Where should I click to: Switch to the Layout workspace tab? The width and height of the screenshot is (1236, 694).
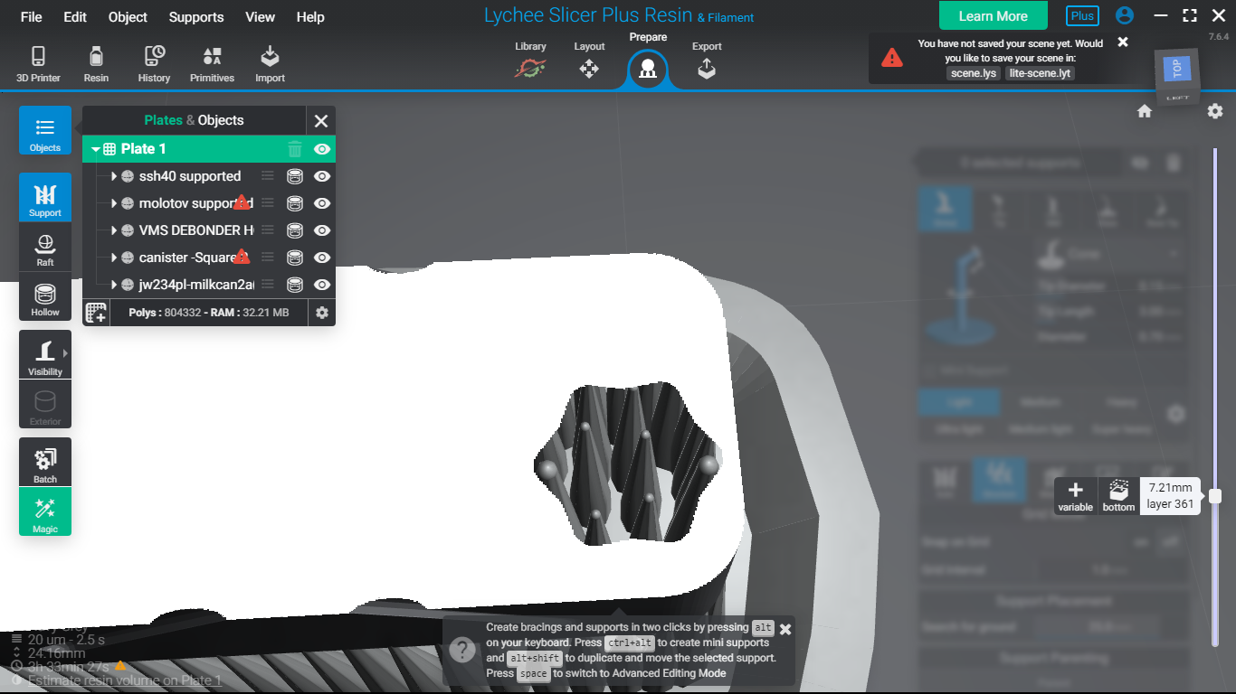pyautogui.click(x=589, y=61)
